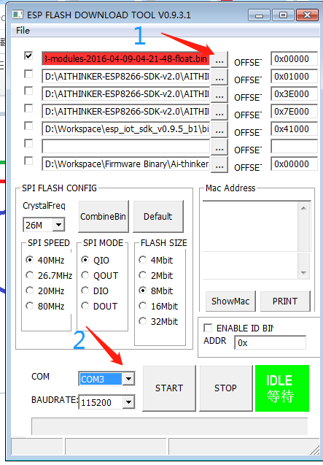Image resolution: width=323 pixels, height=465 pixels.
Task: Browse file for the 0x41000 offset row
Action: click(219, 130)
